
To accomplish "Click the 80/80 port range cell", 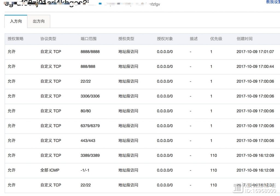I will pyautogui.click(x=86, y=111).
